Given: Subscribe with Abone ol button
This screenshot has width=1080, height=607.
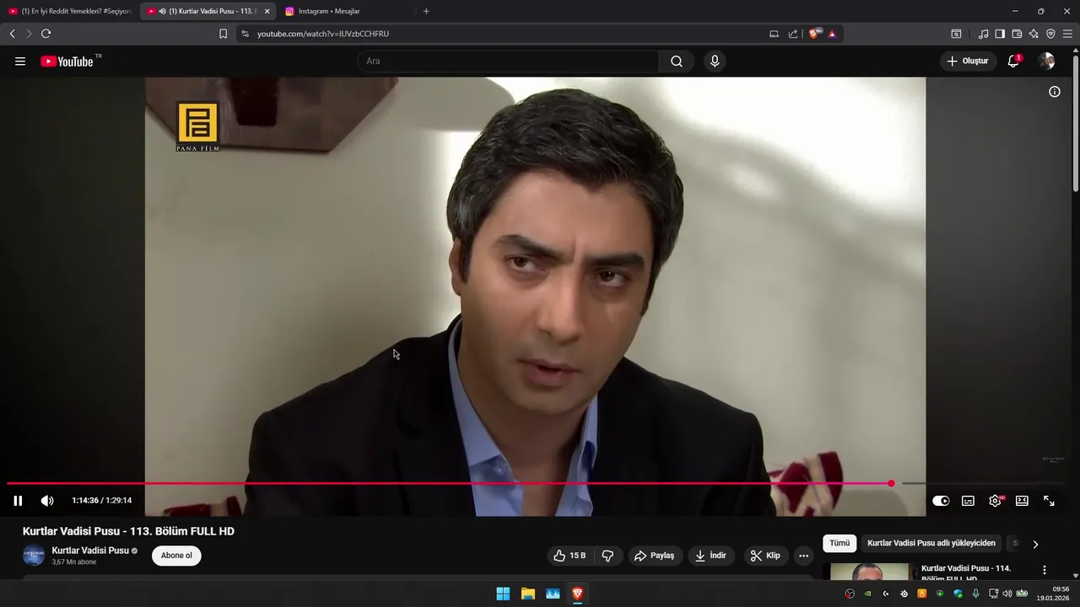Looking at the screenshot, I should (x=176, y=556).
